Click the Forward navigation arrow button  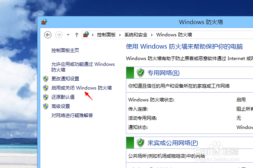coord(59,35)
